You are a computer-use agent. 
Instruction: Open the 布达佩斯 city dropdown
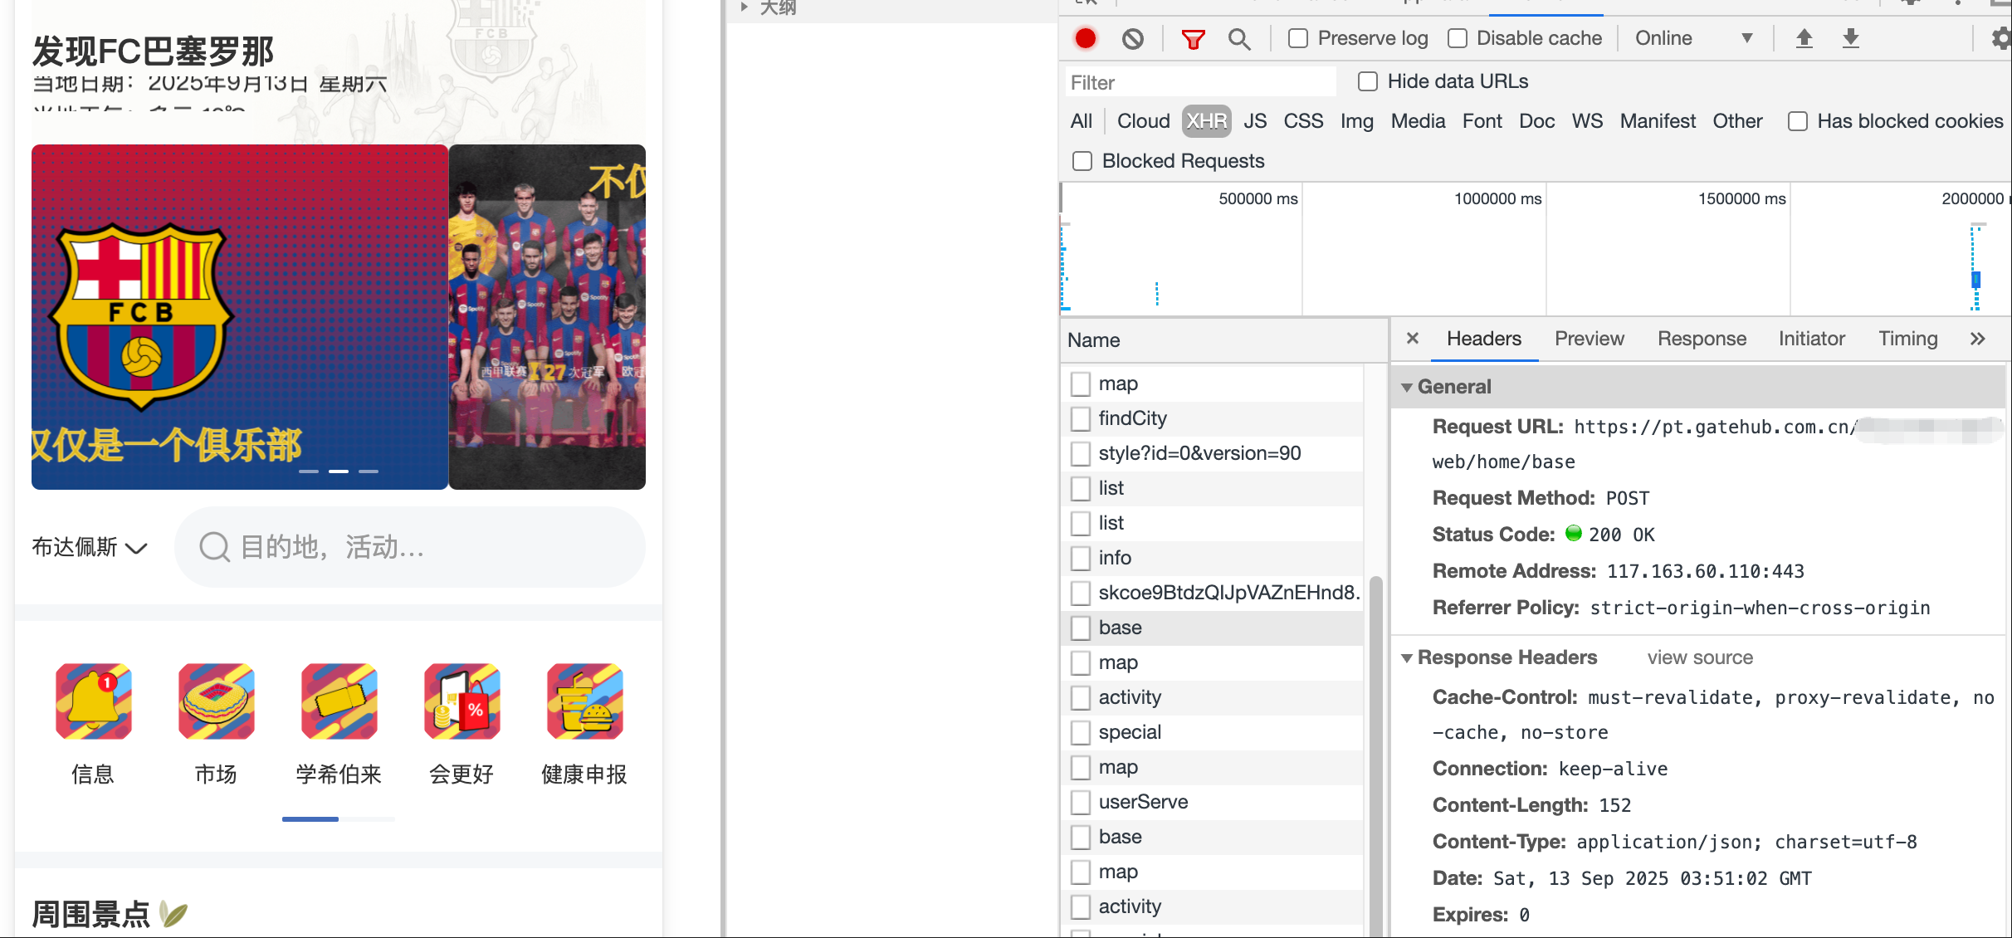[x=90, y=547]
